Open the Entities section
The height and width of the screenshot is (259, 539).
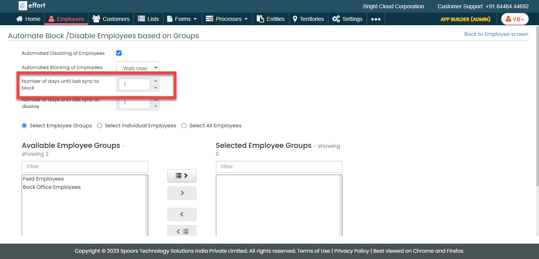(271, 19)
